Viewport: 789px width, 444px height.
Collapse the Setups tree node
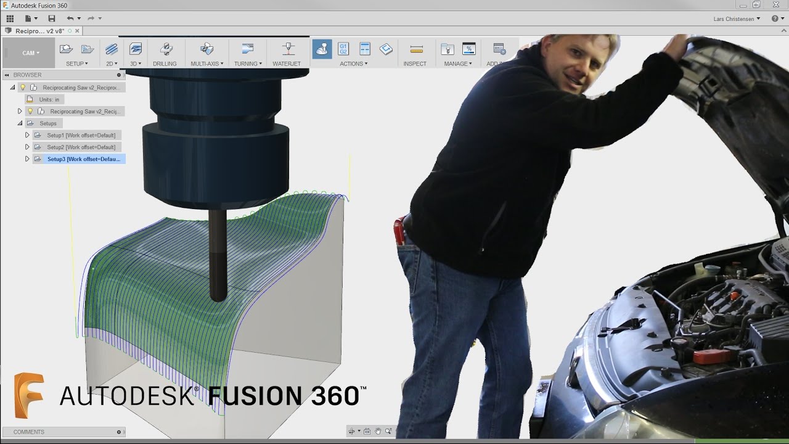pyautogui.click(x=20, y=123)
